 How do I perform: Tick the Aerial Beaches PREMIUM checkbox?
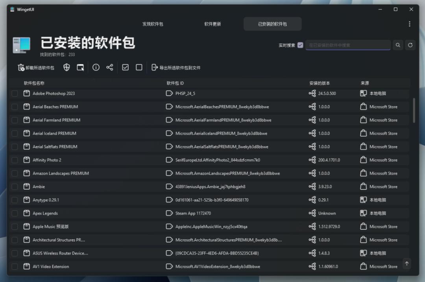[x=15, y=107]
